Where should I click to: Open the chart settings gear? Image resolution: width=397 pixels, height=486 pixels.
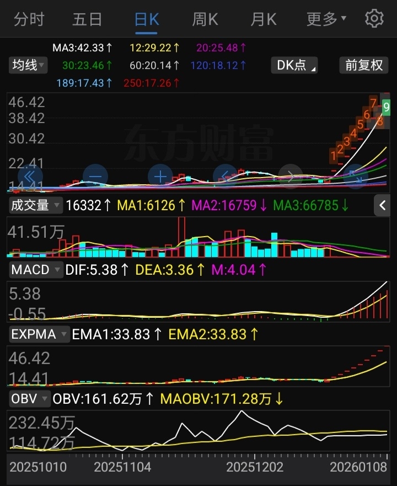[374, 19]
